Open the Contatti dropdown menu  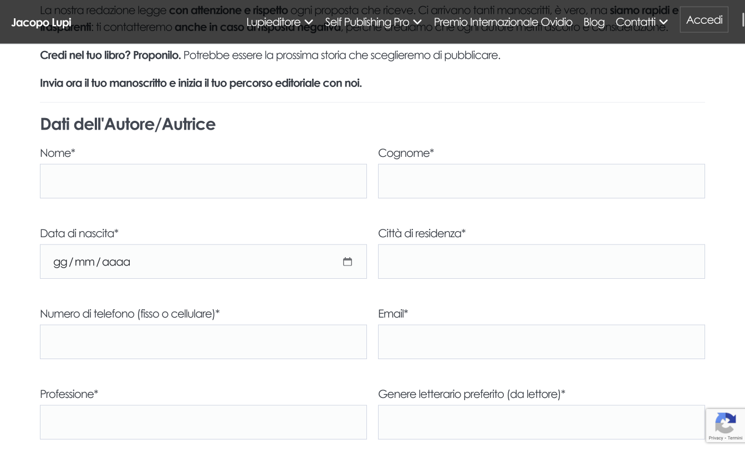tap(641, 22)
